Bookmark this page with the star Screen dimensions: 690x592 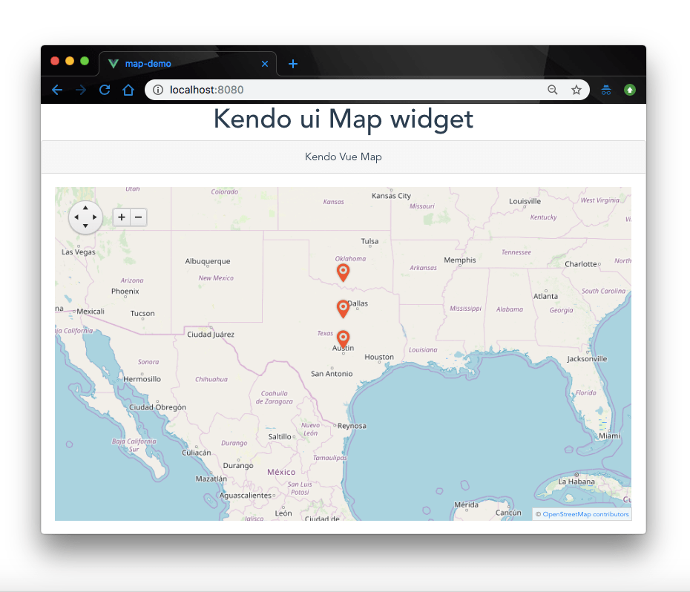pos(576,90)
